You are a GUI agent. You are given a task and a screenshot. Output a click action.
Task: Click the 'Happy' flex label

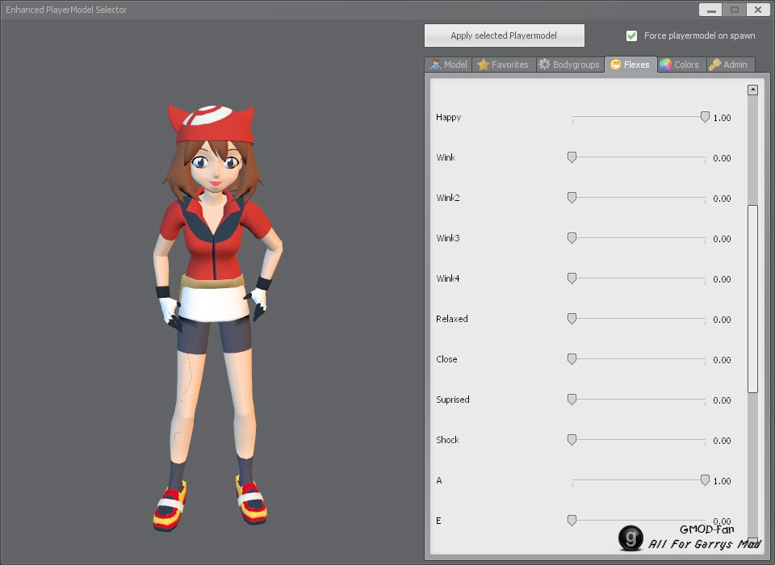click(x=448, y=118)
